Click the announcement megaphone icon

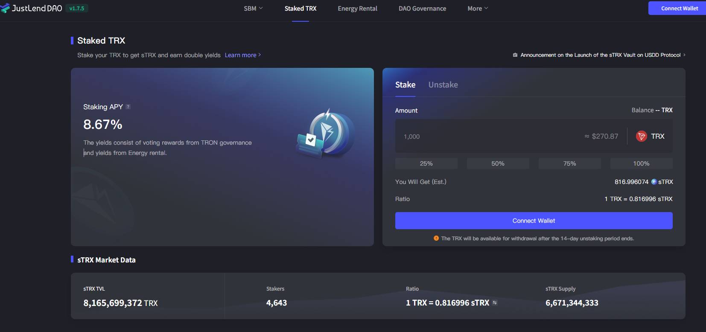point(515,55)
